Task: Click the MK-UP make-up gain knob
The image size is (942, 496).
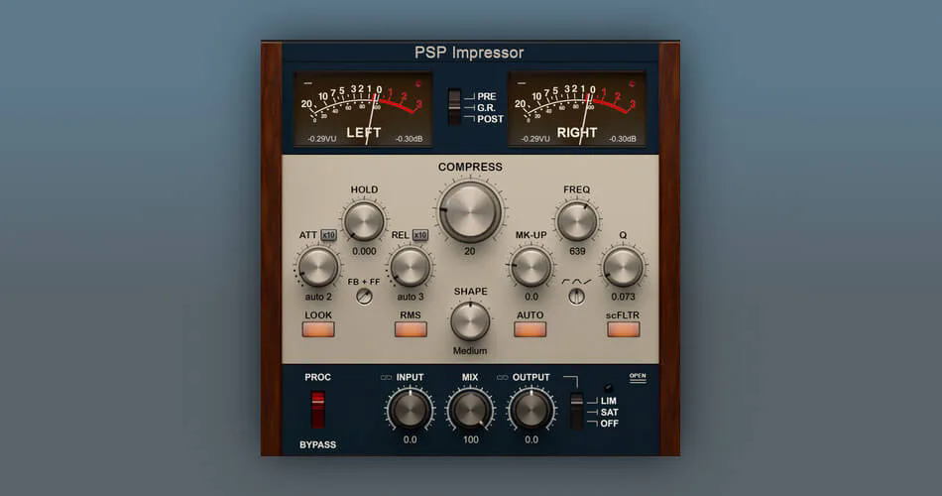Action: 531,267
